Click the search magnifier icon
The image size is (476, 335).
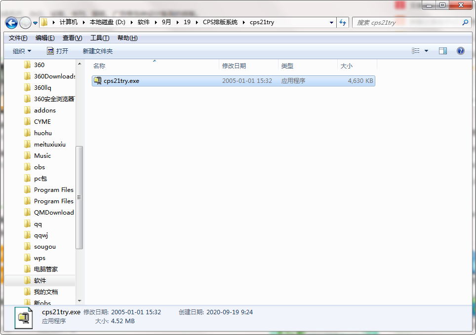point(465,23)
